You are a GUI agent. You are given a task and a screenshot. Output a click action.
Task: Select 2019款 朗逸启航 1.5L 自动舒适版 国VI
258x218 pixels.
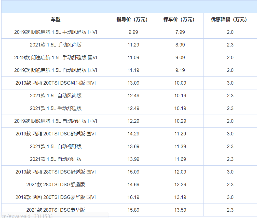(x=56, y=121)
